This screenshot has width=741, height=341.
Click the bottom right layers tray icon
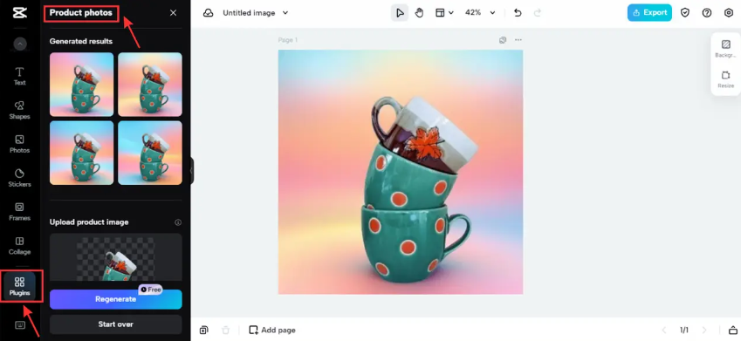click(732, 330)
